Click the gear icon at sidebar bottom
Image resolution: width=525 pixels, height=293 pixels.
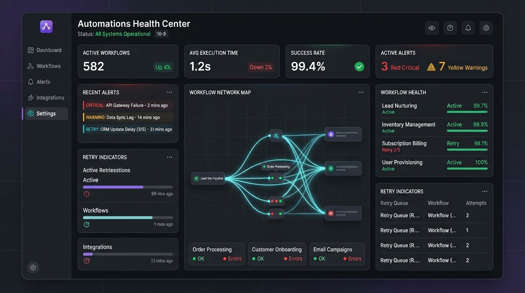pyautogui.click(x=33, y=267)
